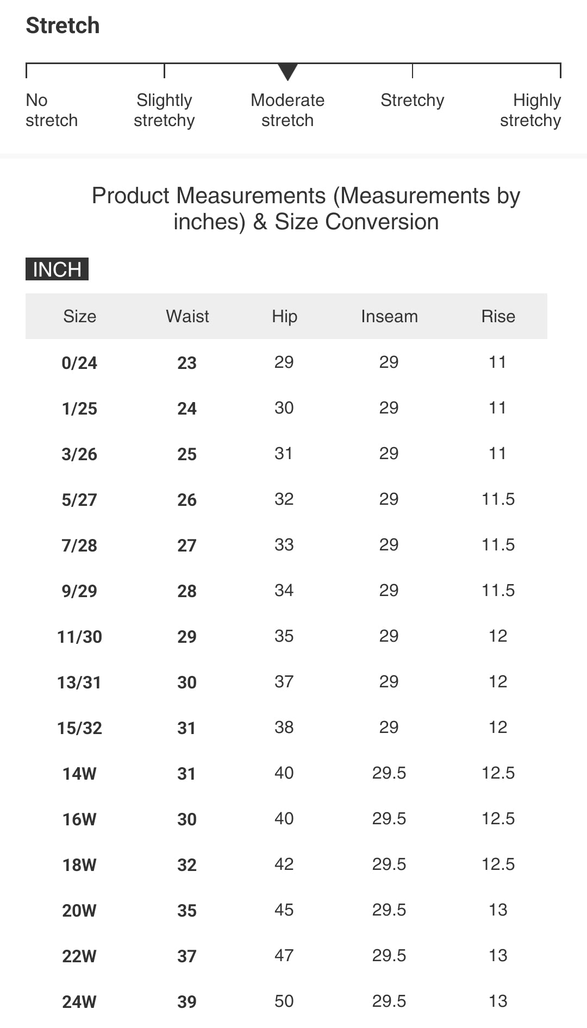The width and height of the screenshot is (587, 1028).
Task: Select the 0/24 size row label
Action: (x=79, y=363)
